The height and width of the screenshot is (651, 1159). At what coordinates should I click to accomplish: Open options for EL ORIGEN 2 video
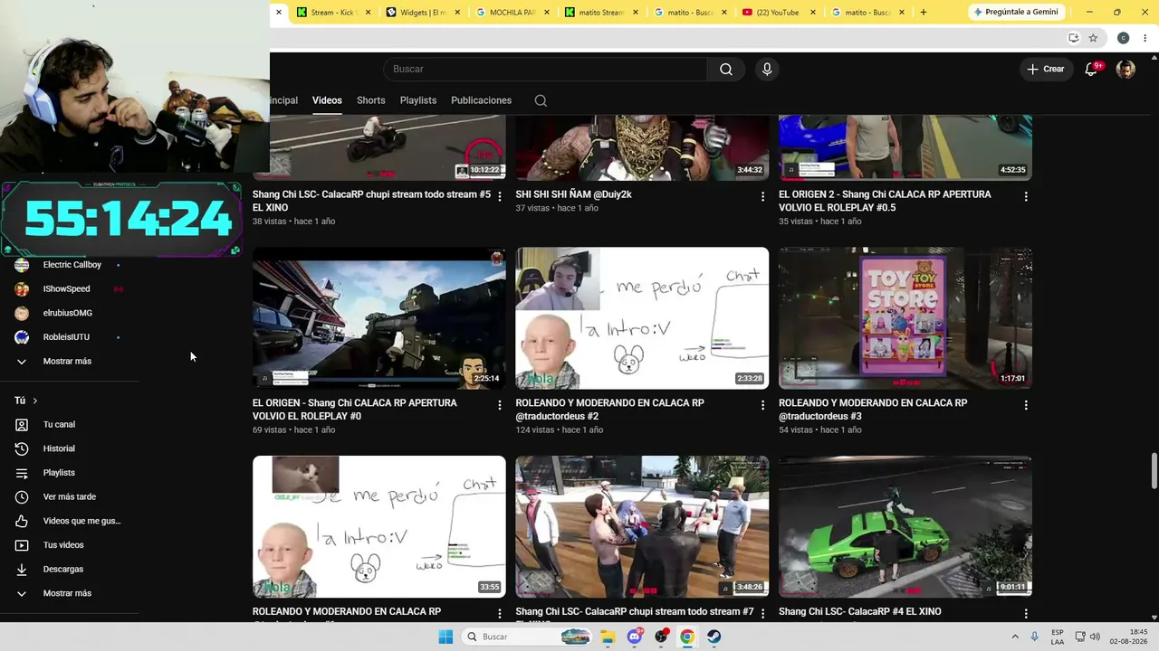point(1026,196)
